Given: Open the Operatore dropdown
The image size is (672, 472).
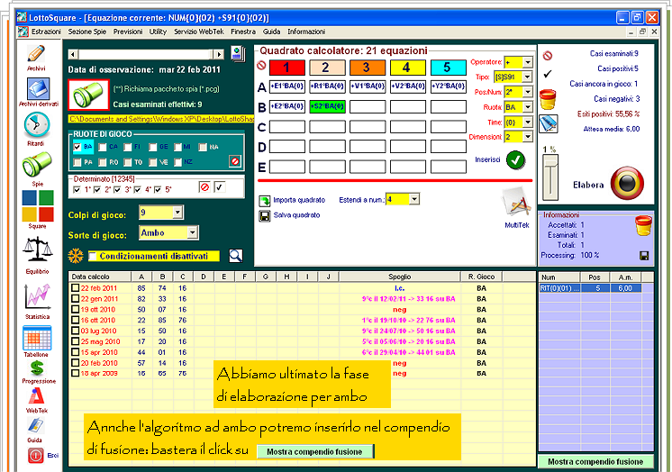Looking at the screenshot, I should click(528, 62).
